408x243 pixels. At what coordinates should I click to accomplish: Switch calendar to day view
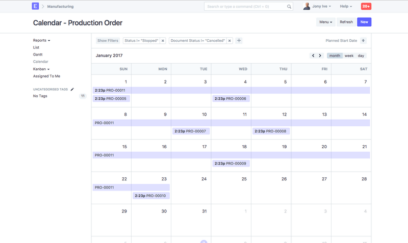coord(361,56)
